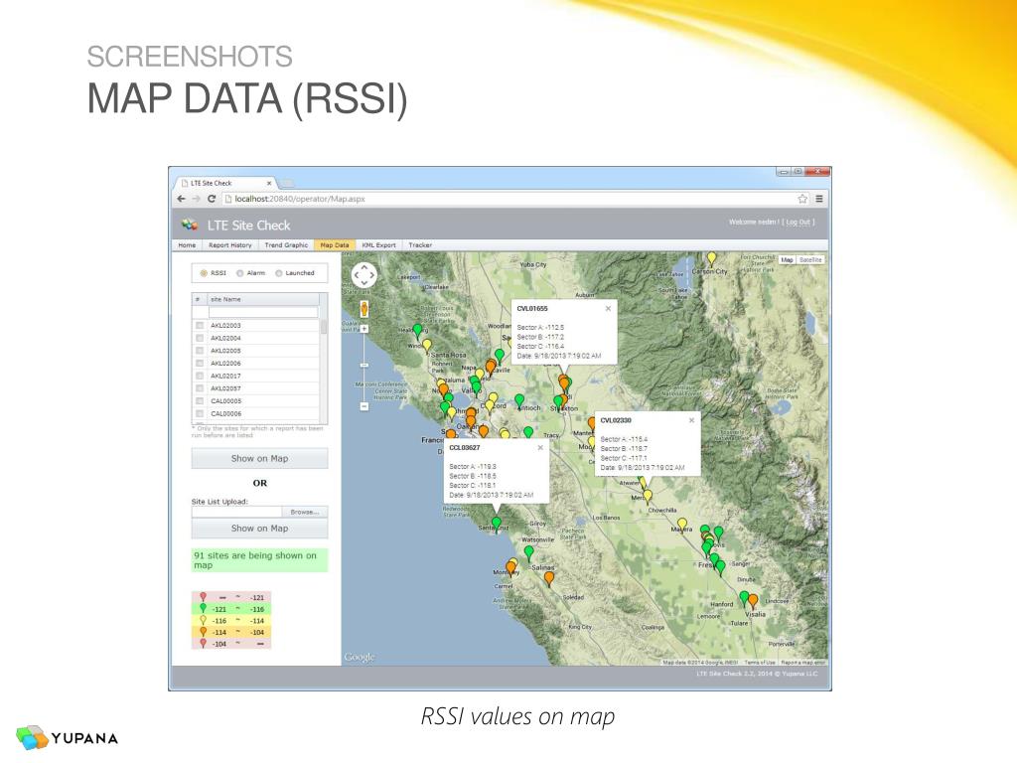The width and height of the screenshot is (1017, 763).
Task: Check the AKL02057 site checkbox
Action: pos(200,388)
